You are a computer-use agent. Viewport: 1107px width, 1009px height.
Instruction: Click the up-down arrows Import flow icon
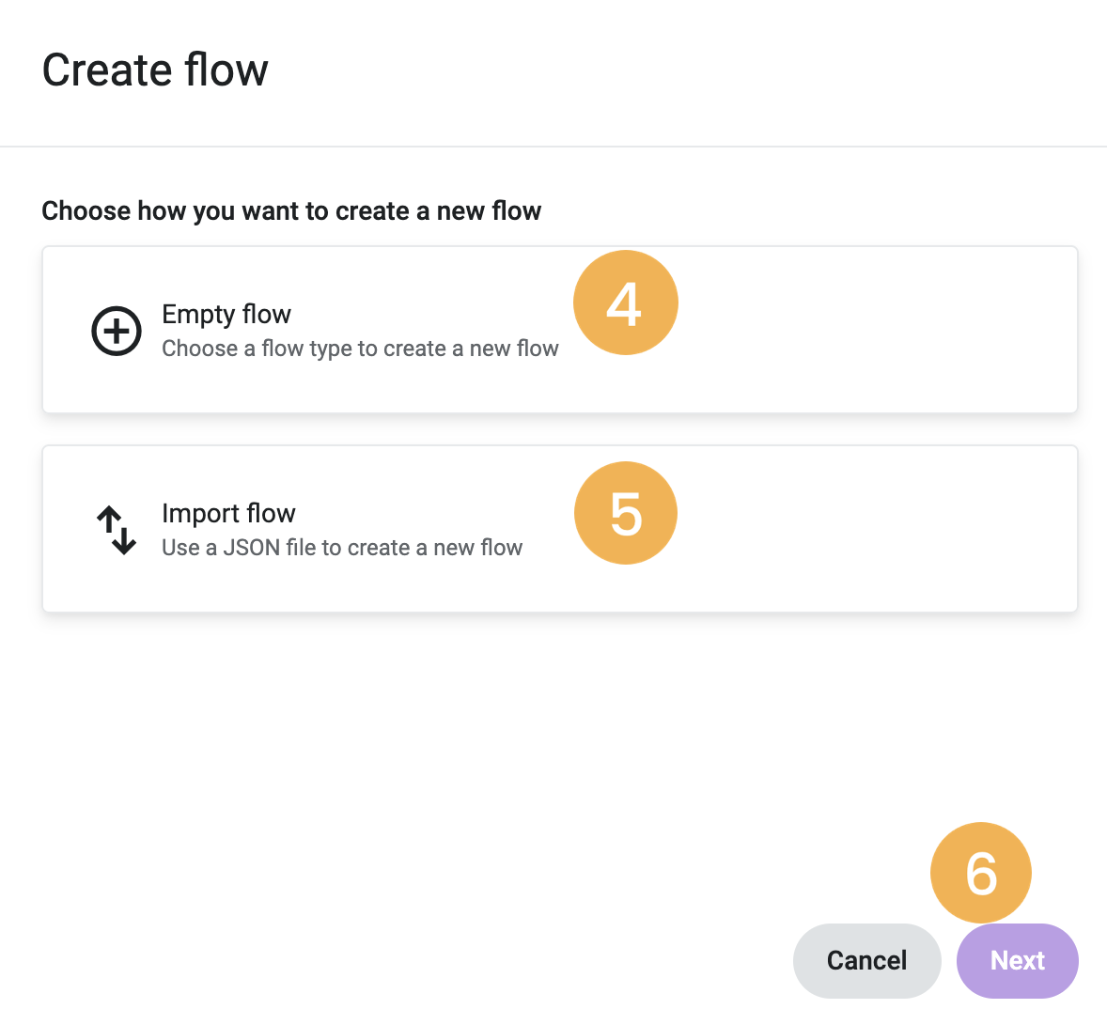coord(117,530)
